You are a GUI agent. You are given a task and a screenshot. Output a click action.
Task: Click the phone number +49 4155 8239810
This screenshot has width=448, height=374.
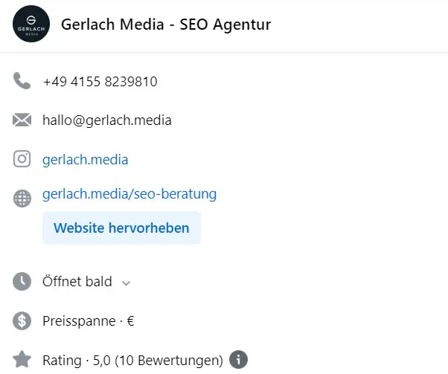(x=100, y=82)
